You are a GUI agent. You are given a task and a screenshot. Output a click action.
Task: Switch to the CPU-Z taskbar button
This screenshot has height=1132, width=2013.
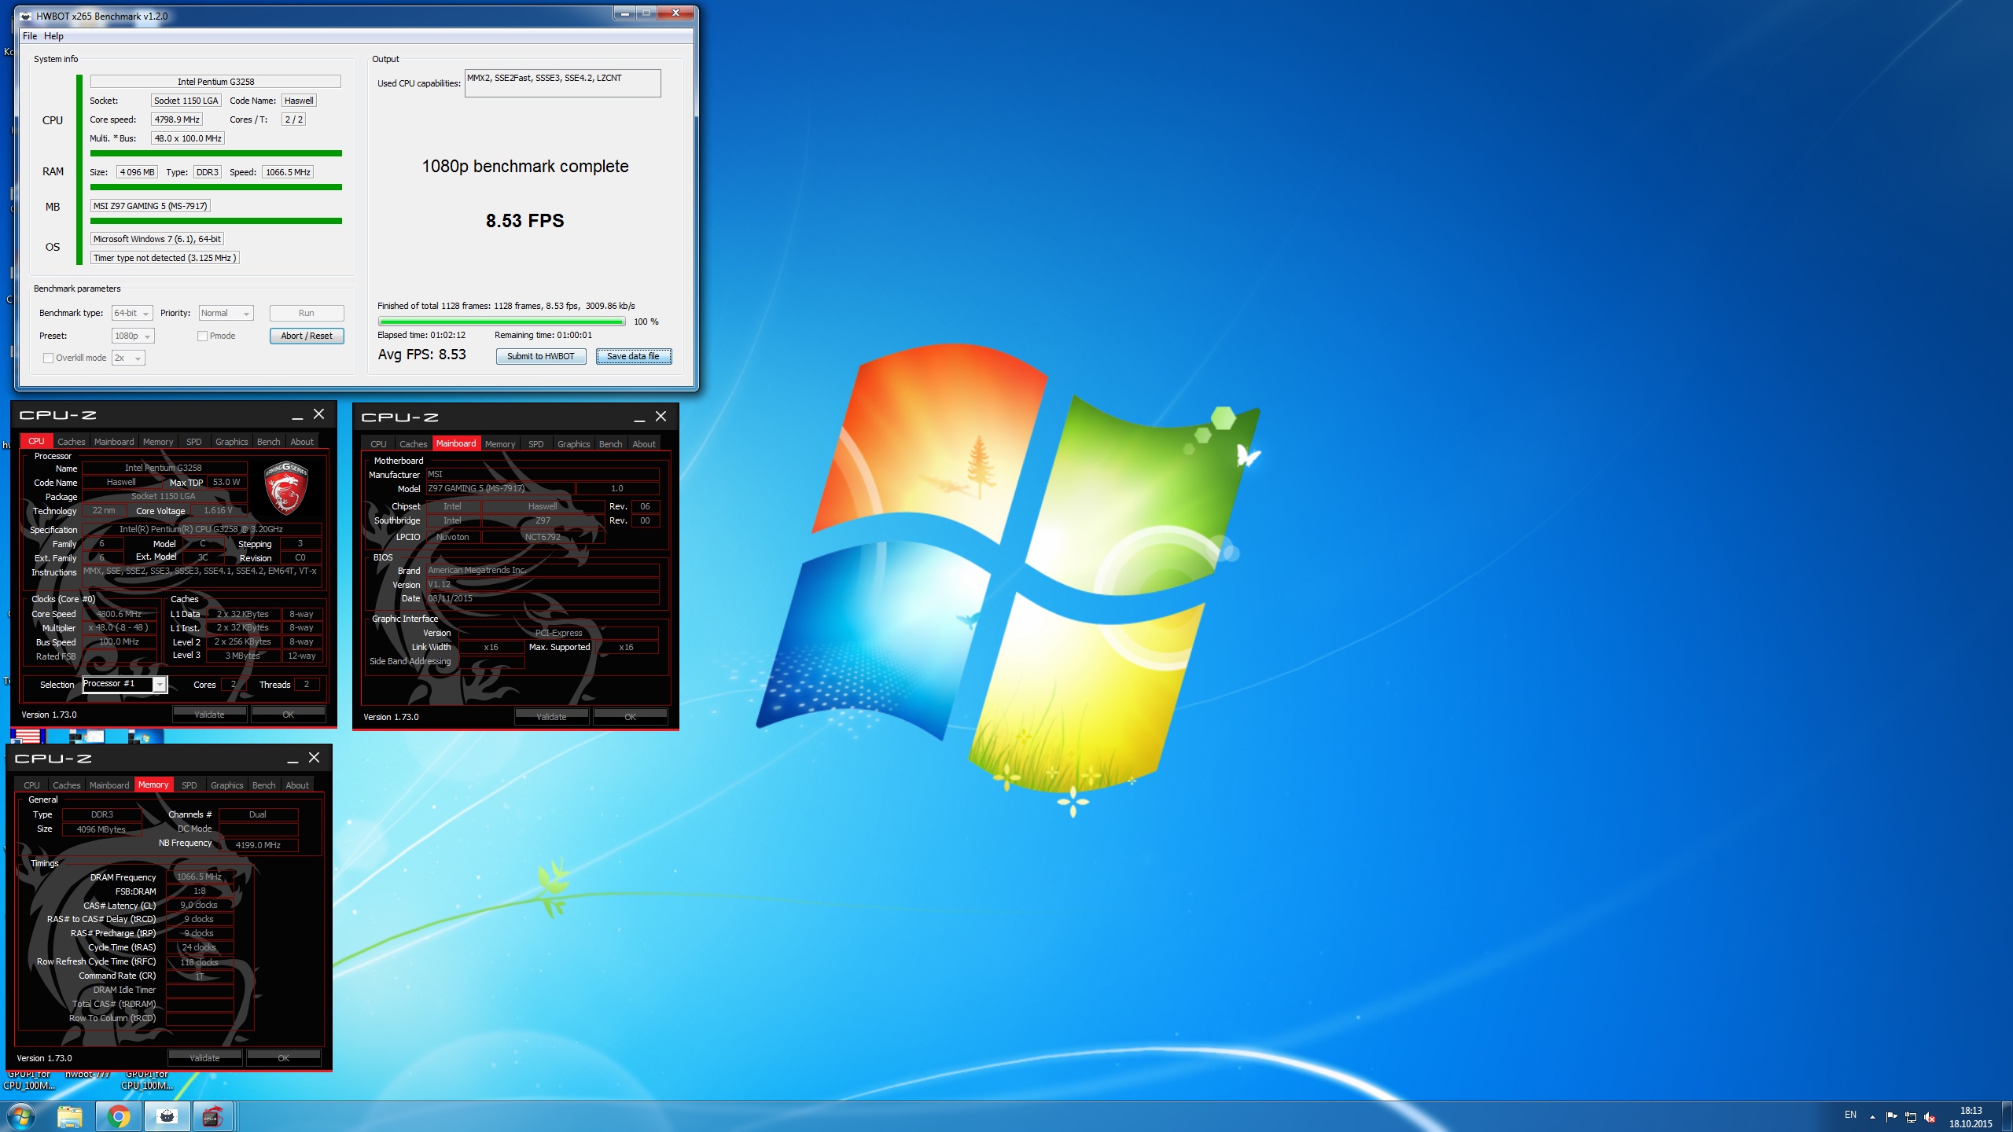[x=212, y=1116]
